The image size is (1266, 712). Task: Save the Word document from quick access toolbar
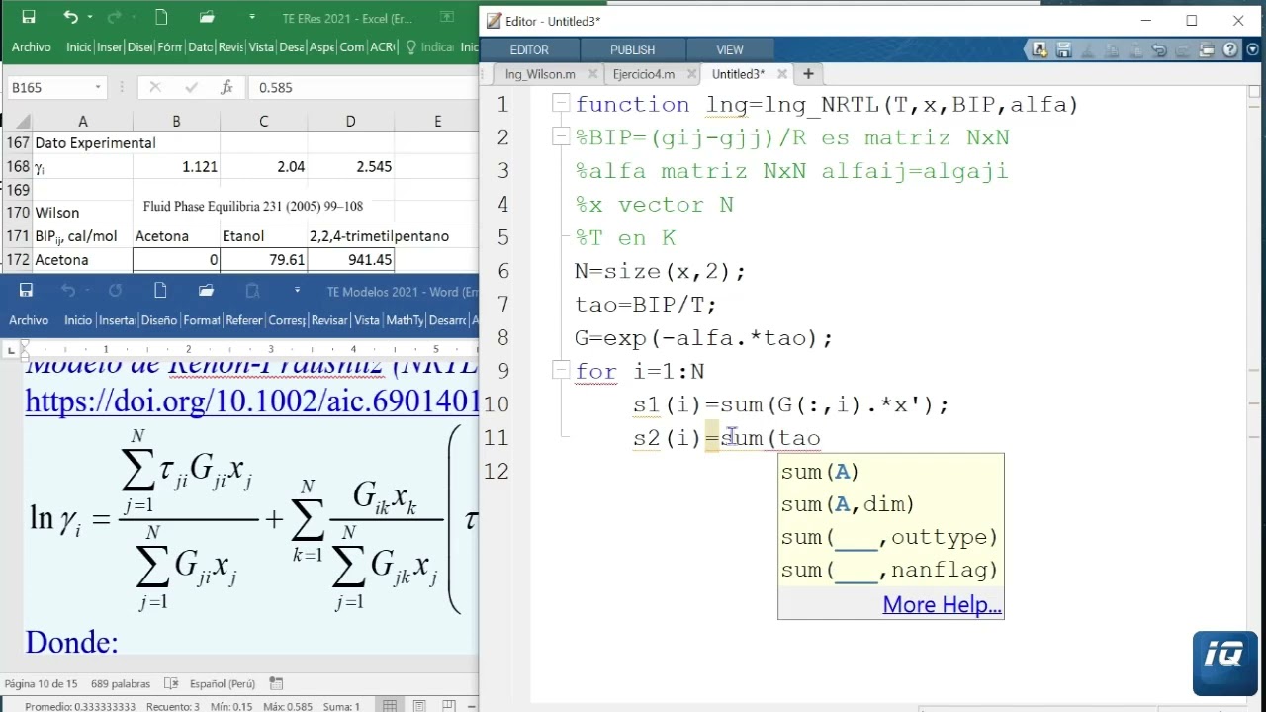(26, 290)
